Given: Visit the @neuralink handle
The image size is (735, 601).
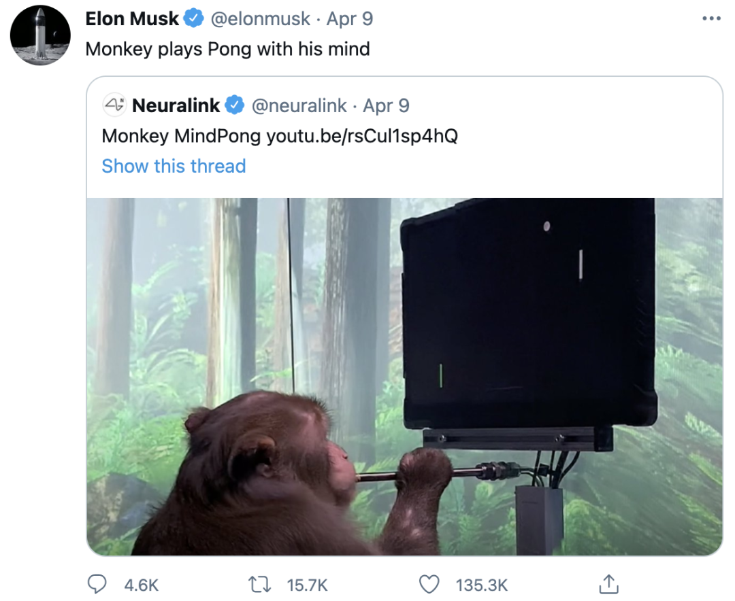Looking at the screenshot, I should coord(297,105).
